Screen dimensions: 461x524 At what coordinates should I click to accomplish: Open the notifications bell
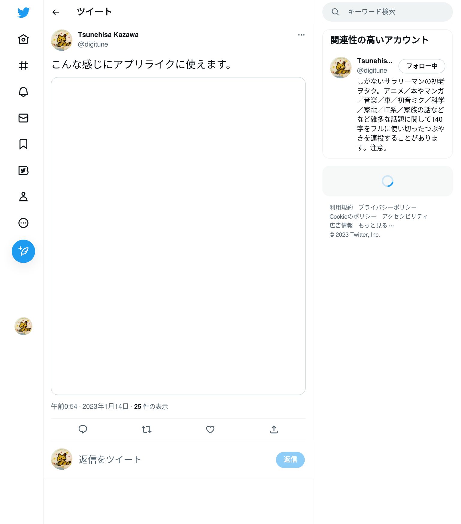coord(23,92)
